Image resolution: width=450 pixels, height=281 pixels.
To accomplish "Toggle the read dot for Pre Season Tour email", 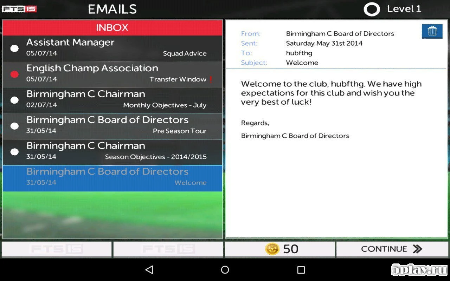I will tap(14, 126).
